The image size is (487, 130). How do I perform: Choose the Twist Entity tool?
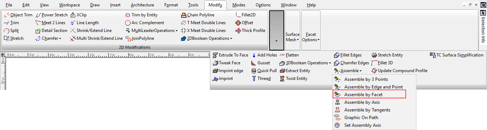pos(293,78)
